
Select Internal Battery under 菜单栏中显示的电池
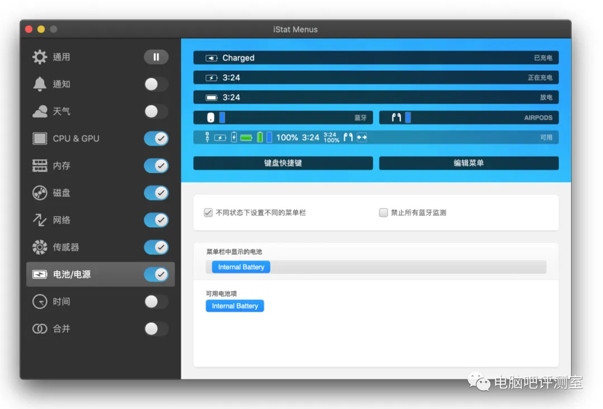pyautogui.click(x=241, y=267)
